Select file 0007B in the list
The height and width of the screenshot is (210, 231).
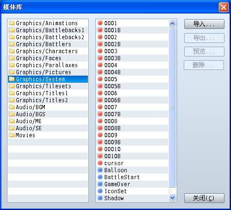tap(132, 114)
